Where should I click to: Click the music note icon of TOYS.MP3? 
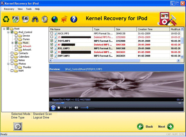pyautogui.click(x=56, y=41)
